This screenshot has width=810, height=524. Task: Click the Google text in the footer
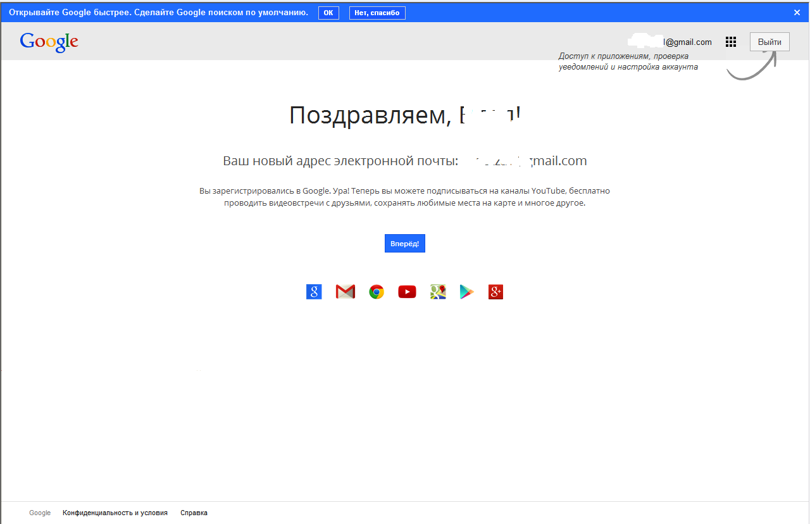[40, 513]
